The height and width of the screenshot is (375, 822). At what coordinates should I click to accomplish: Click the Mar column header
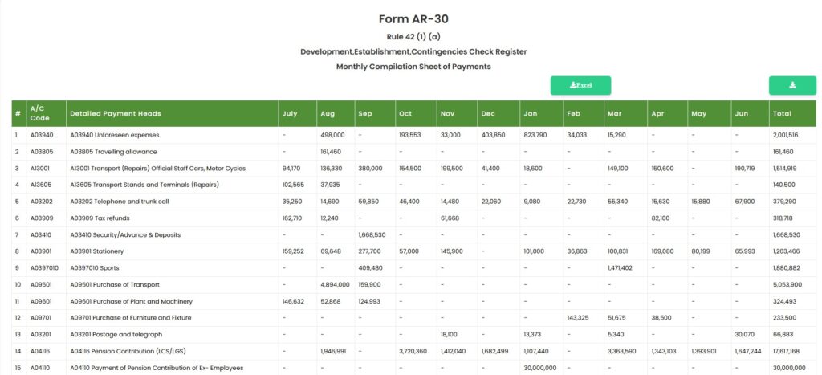[x=625, y=113]
